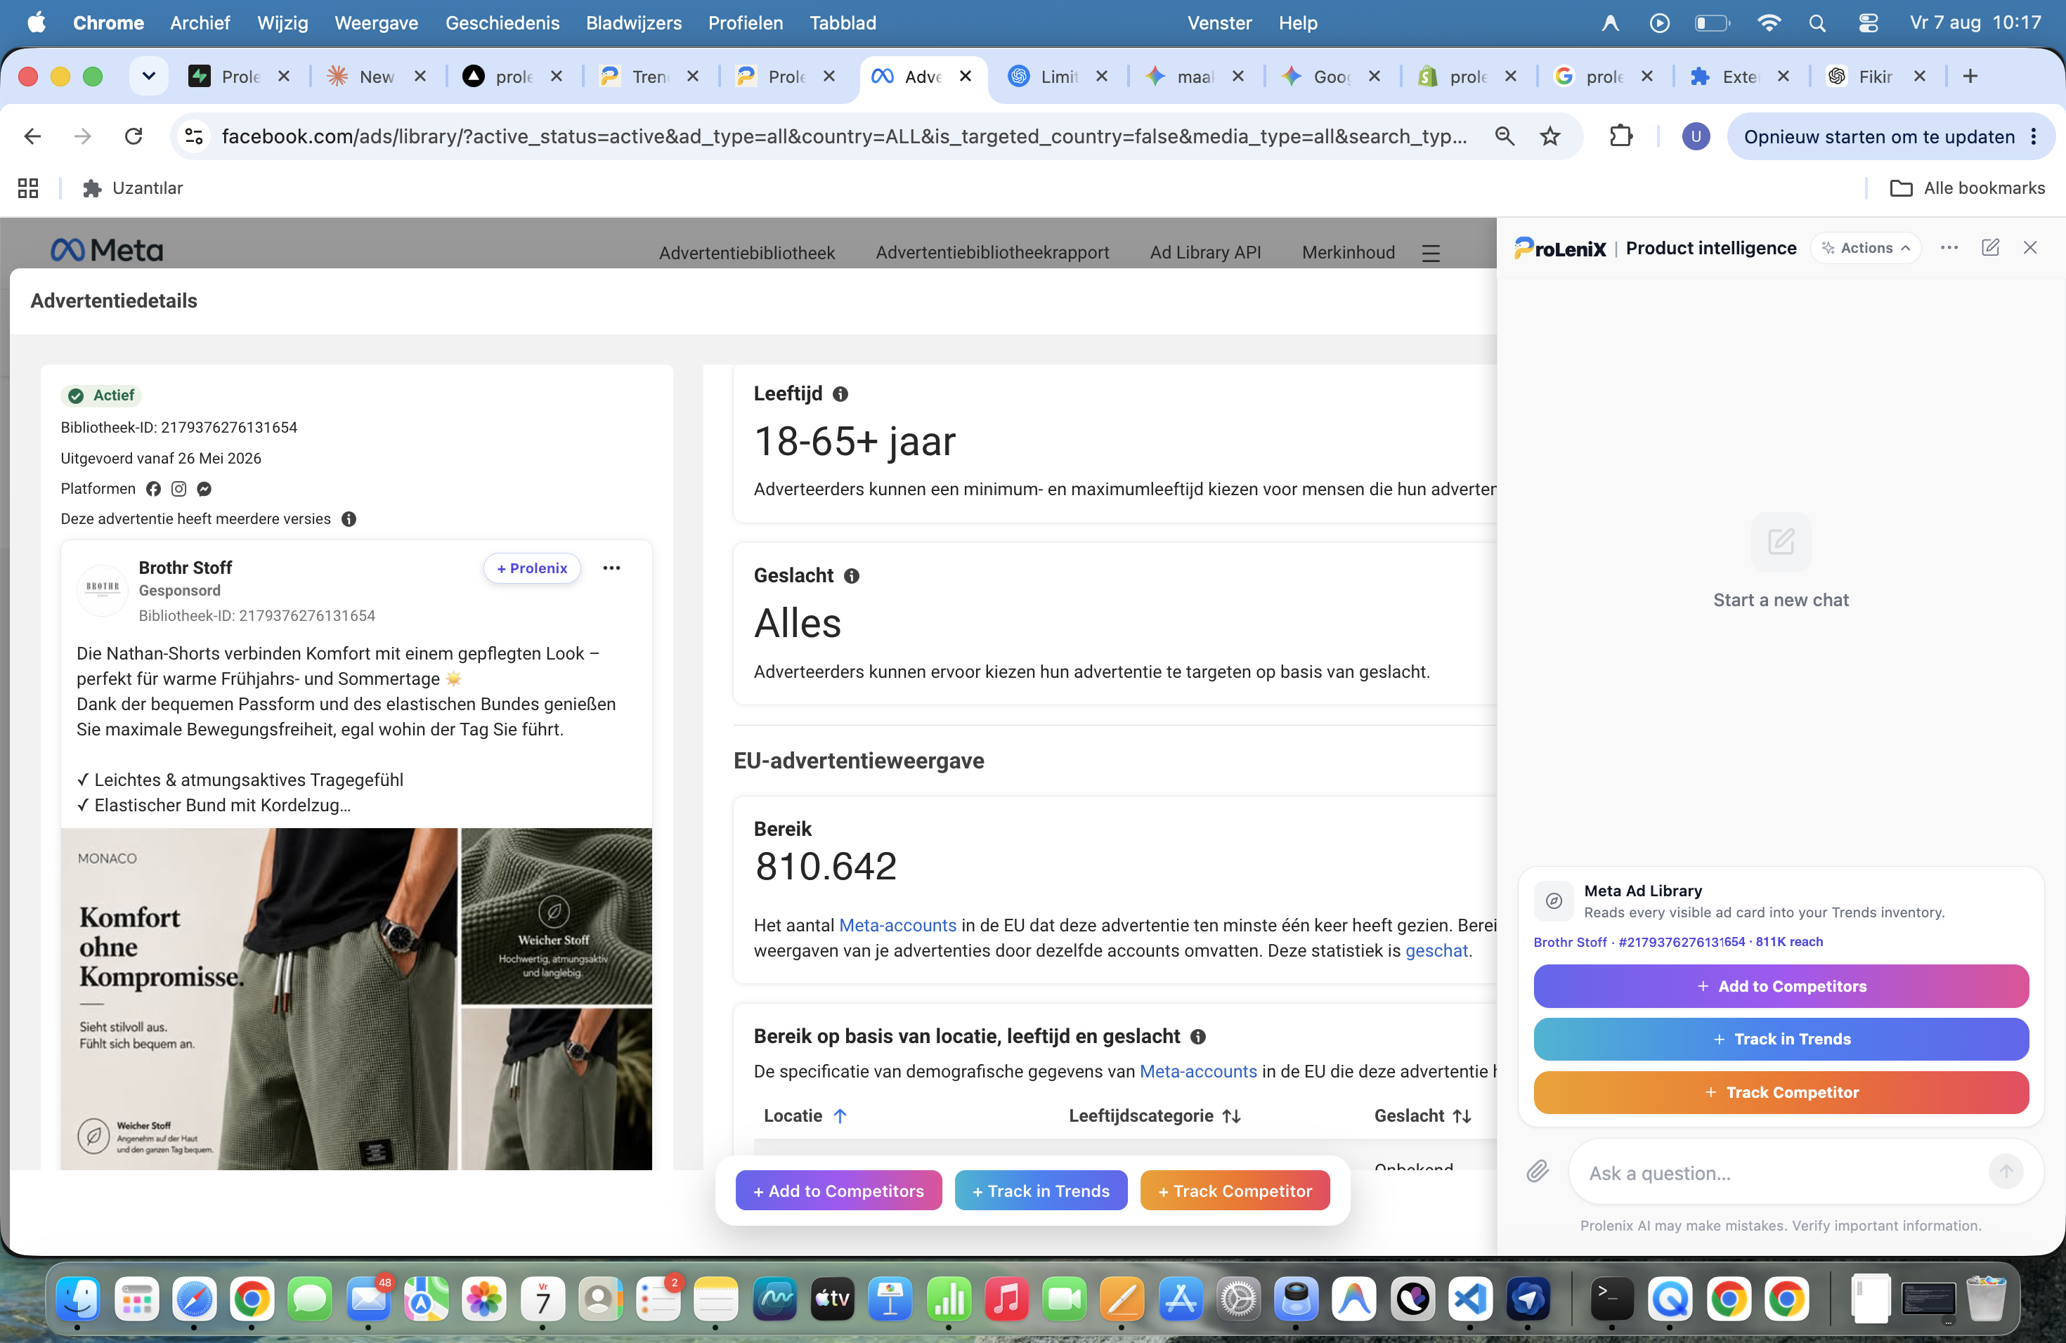This screenshot has height=1343, width=2066.
Task: Click the 'Brothr Stoff · #2179376276131654 · 811K reach' text
Action: coord(1678,942)
